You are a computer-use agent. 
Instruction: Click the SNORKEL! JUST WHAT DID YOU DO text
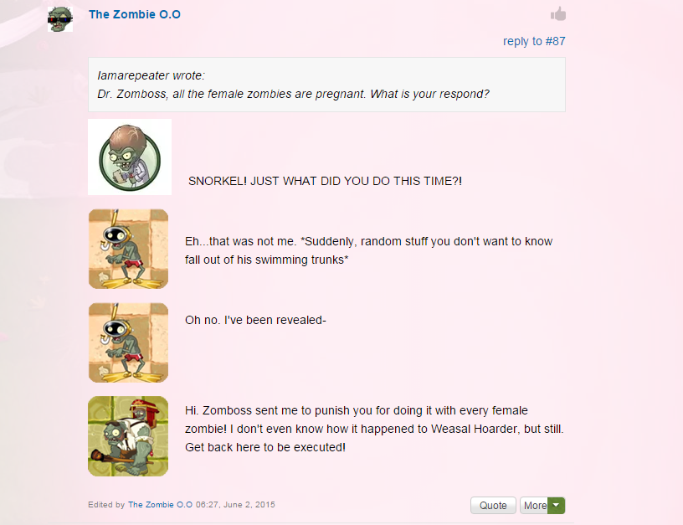[x=325, y=181]
